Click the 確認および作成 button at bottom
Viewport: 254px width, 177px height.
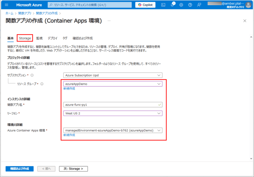point(19,169)
